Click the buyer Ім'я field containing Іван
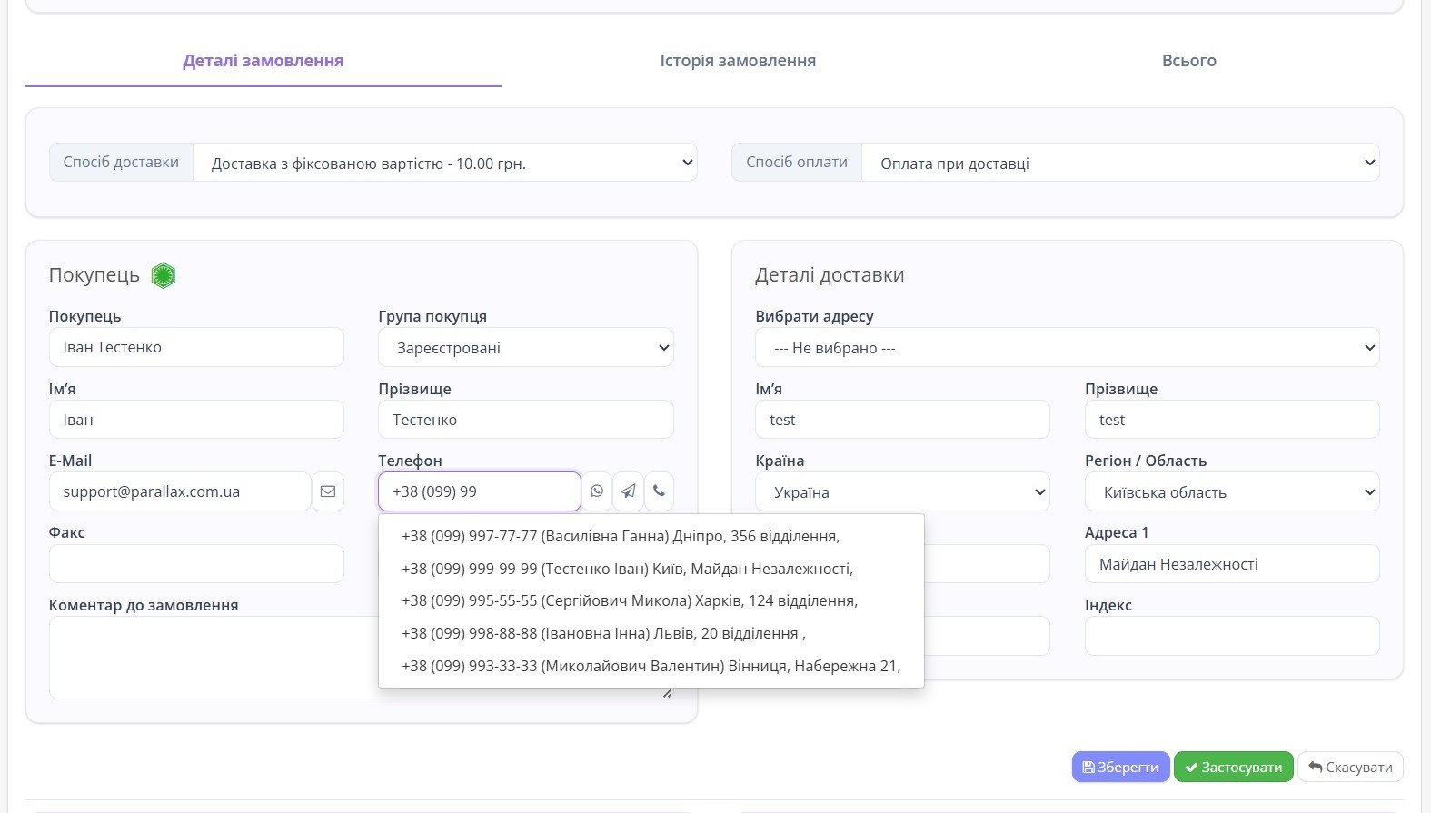Viewport: 1431px width, 813px height. tap(196, 420)
